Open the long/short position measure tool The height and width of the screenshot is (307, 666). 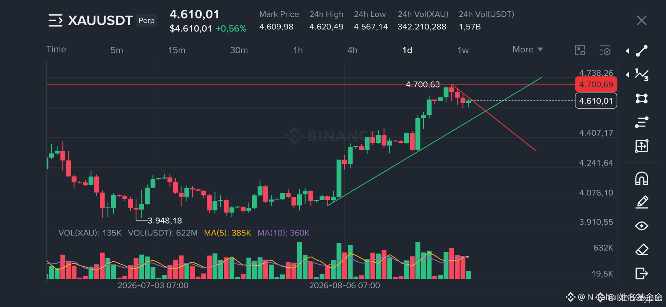click(x=642, y=146)
